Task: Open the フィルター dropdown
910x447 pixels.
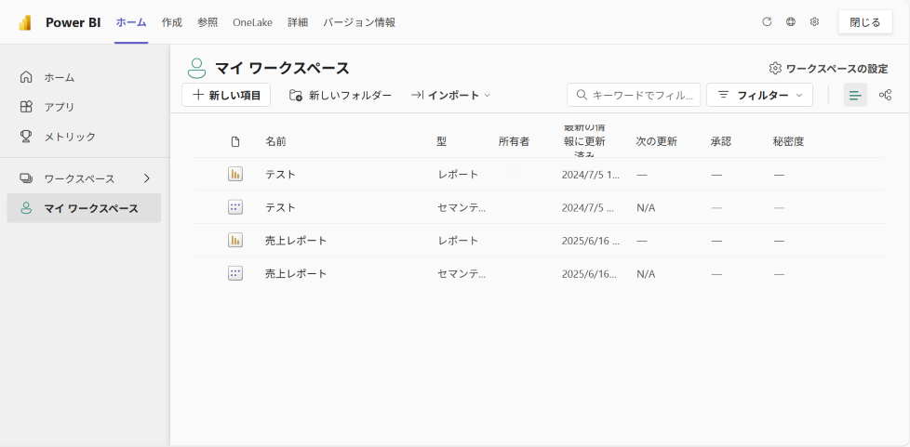Action: pos(759,95)
